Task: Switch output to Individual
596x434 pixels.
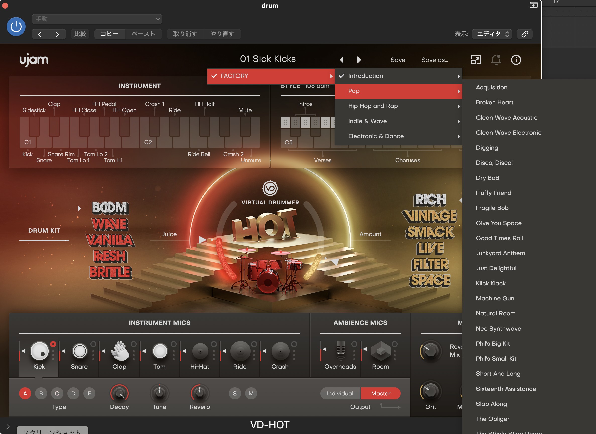Action: tap(340, 393)
